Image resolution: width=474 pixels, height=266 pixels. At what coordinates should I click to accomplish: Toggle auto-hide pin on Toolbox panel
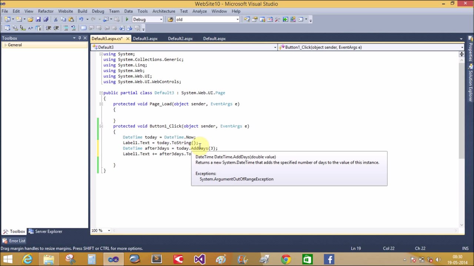point(79,38)
